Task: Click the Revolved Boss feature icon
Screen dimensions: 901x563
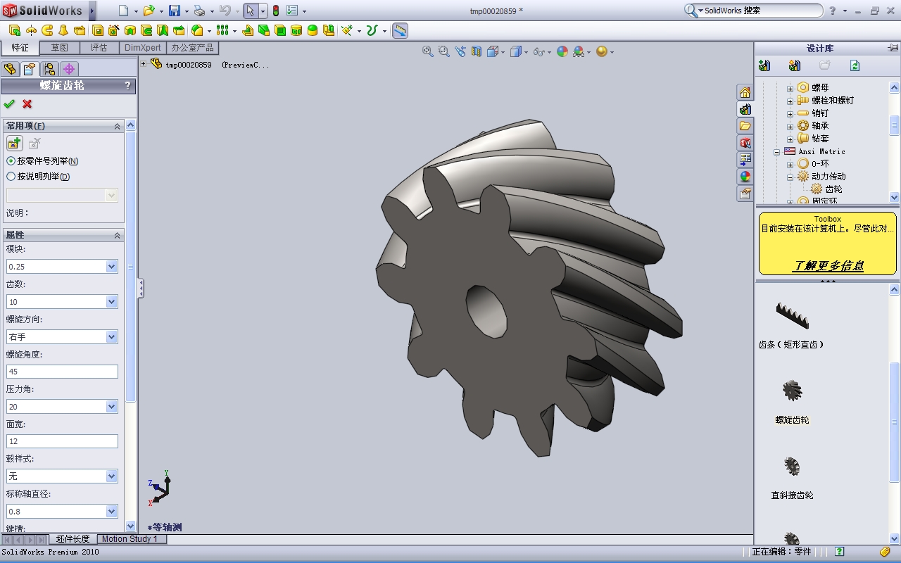Action: point(31,30)
